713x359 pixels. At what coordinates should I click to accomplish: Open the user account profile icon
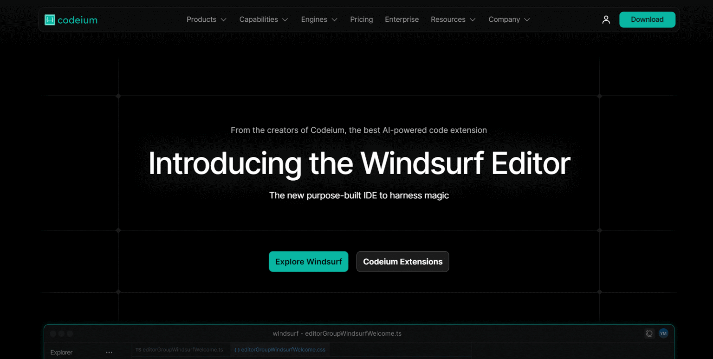606,20
